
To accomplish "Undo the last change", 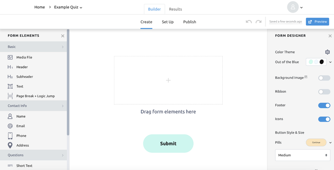I will 249,22.
